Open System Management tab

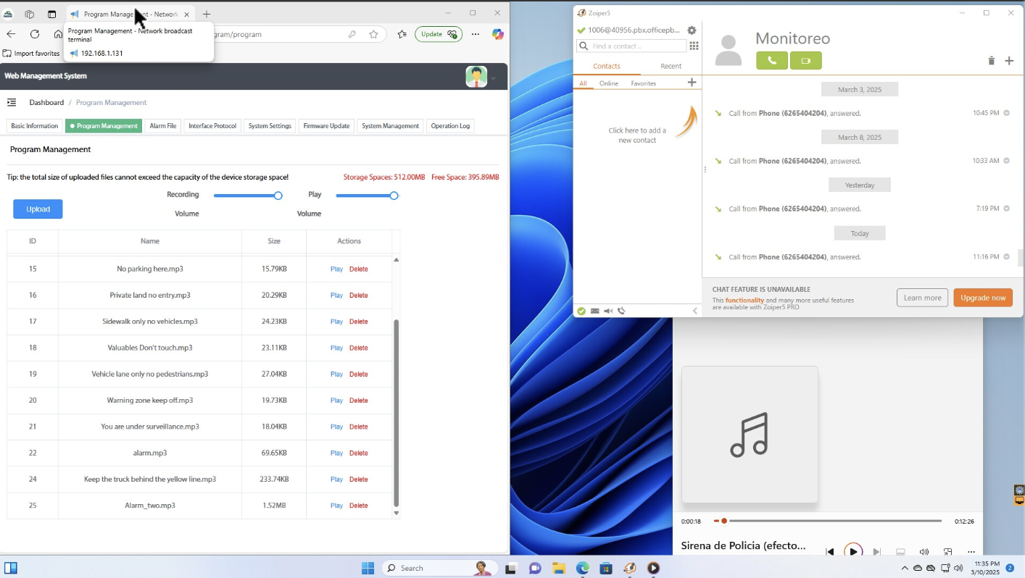coord(390,126)
